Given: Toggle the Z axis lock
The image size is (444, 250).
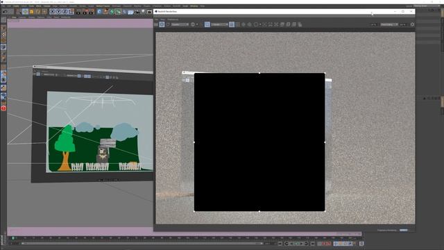Looking at the screenshot, I should click(65, 12).
